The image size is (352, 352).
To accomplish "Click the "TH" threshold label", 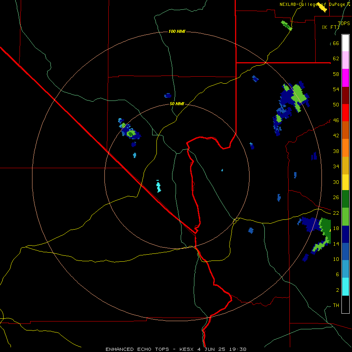I will [x=336, y=305].
